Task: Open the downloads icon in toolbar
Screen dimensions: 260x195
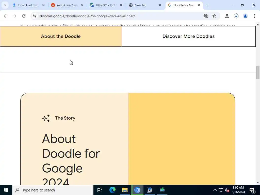Action: click(x=236, y=16)
